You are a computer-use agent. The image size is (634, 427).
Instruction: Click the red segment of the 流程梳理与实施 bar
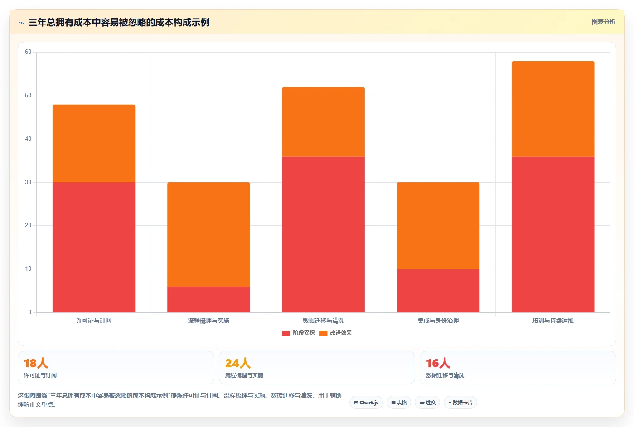[208, 299]
